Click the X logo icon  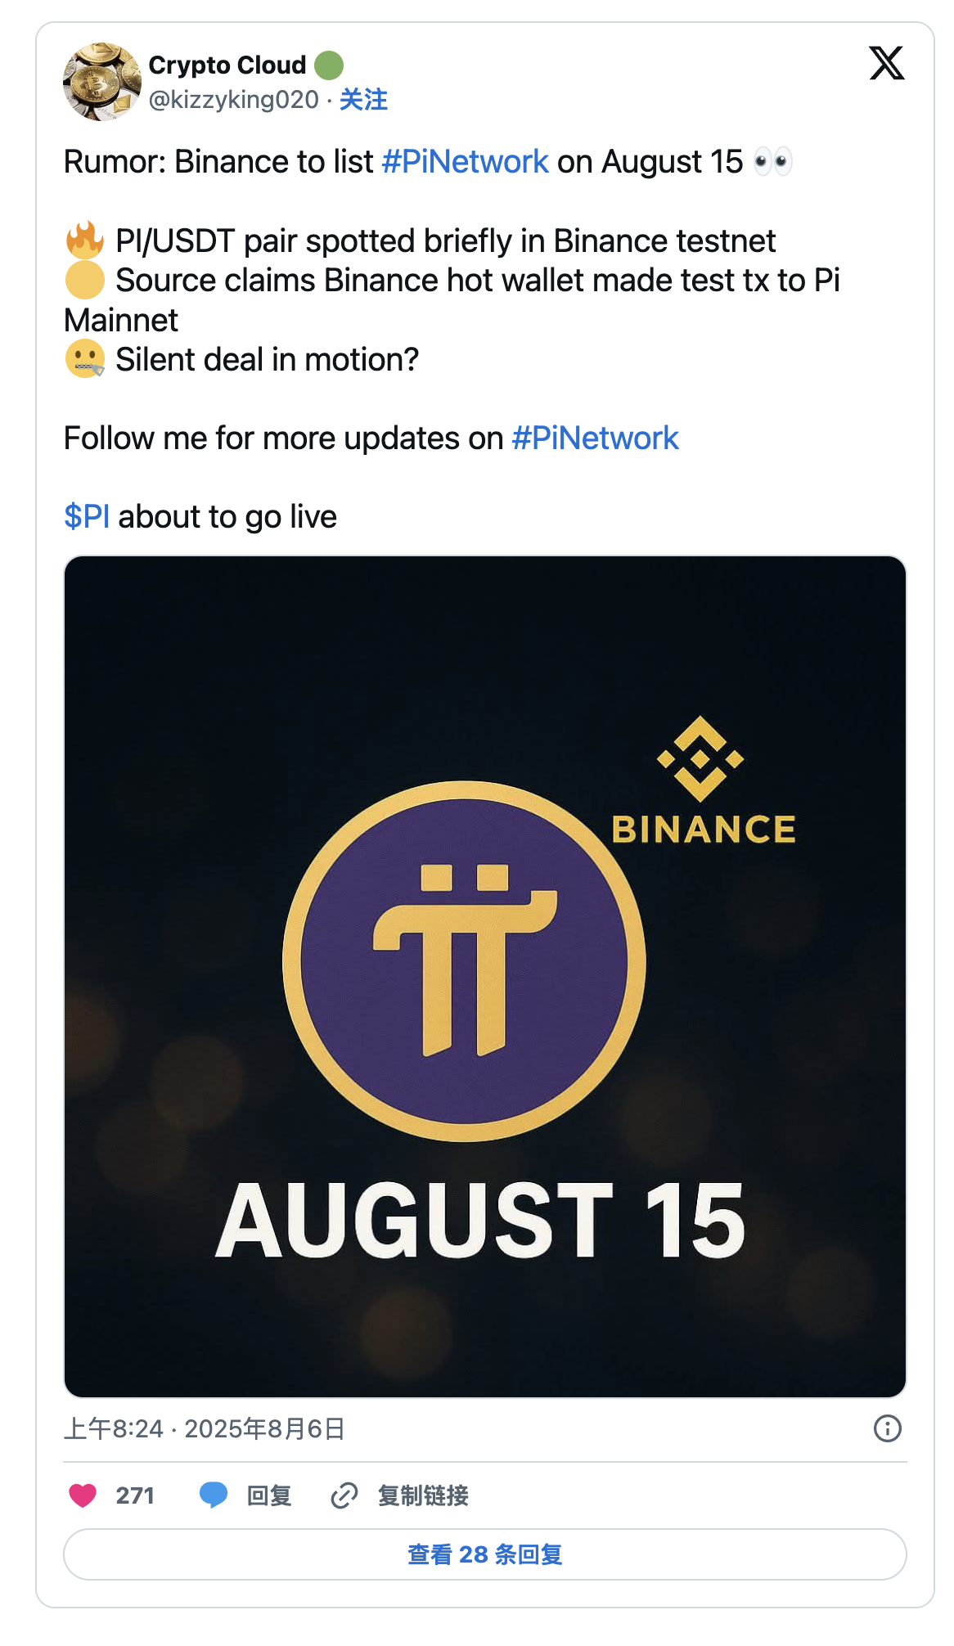(x=886, y=64)
